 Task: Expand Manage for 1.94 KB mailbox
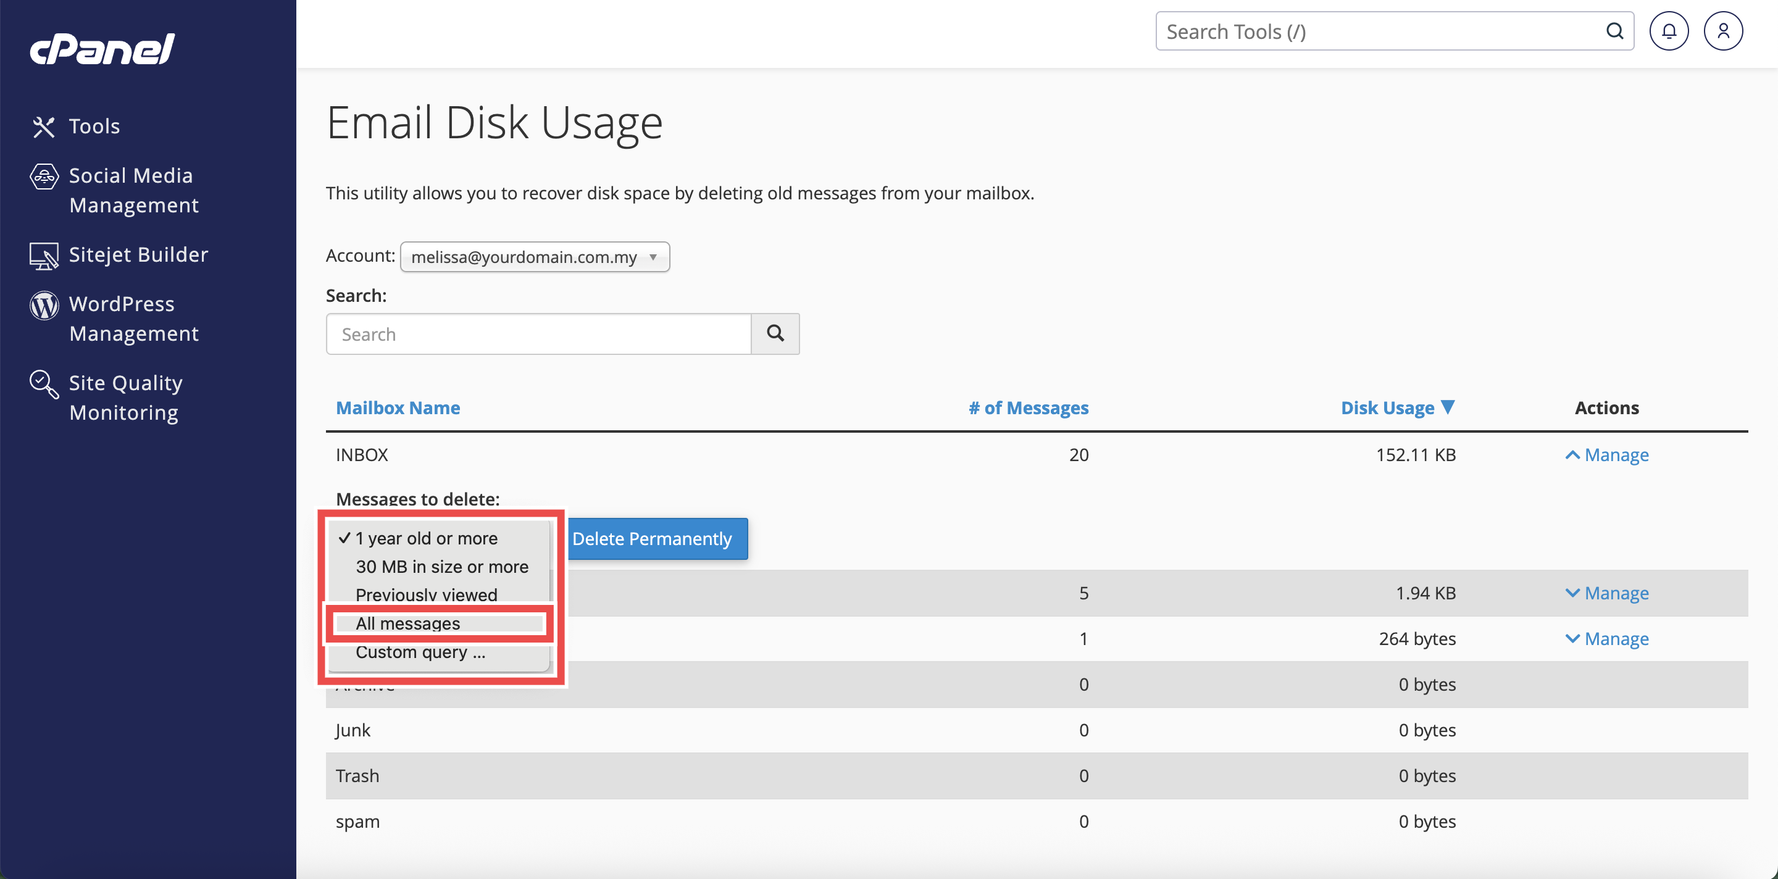[1607, 593]
